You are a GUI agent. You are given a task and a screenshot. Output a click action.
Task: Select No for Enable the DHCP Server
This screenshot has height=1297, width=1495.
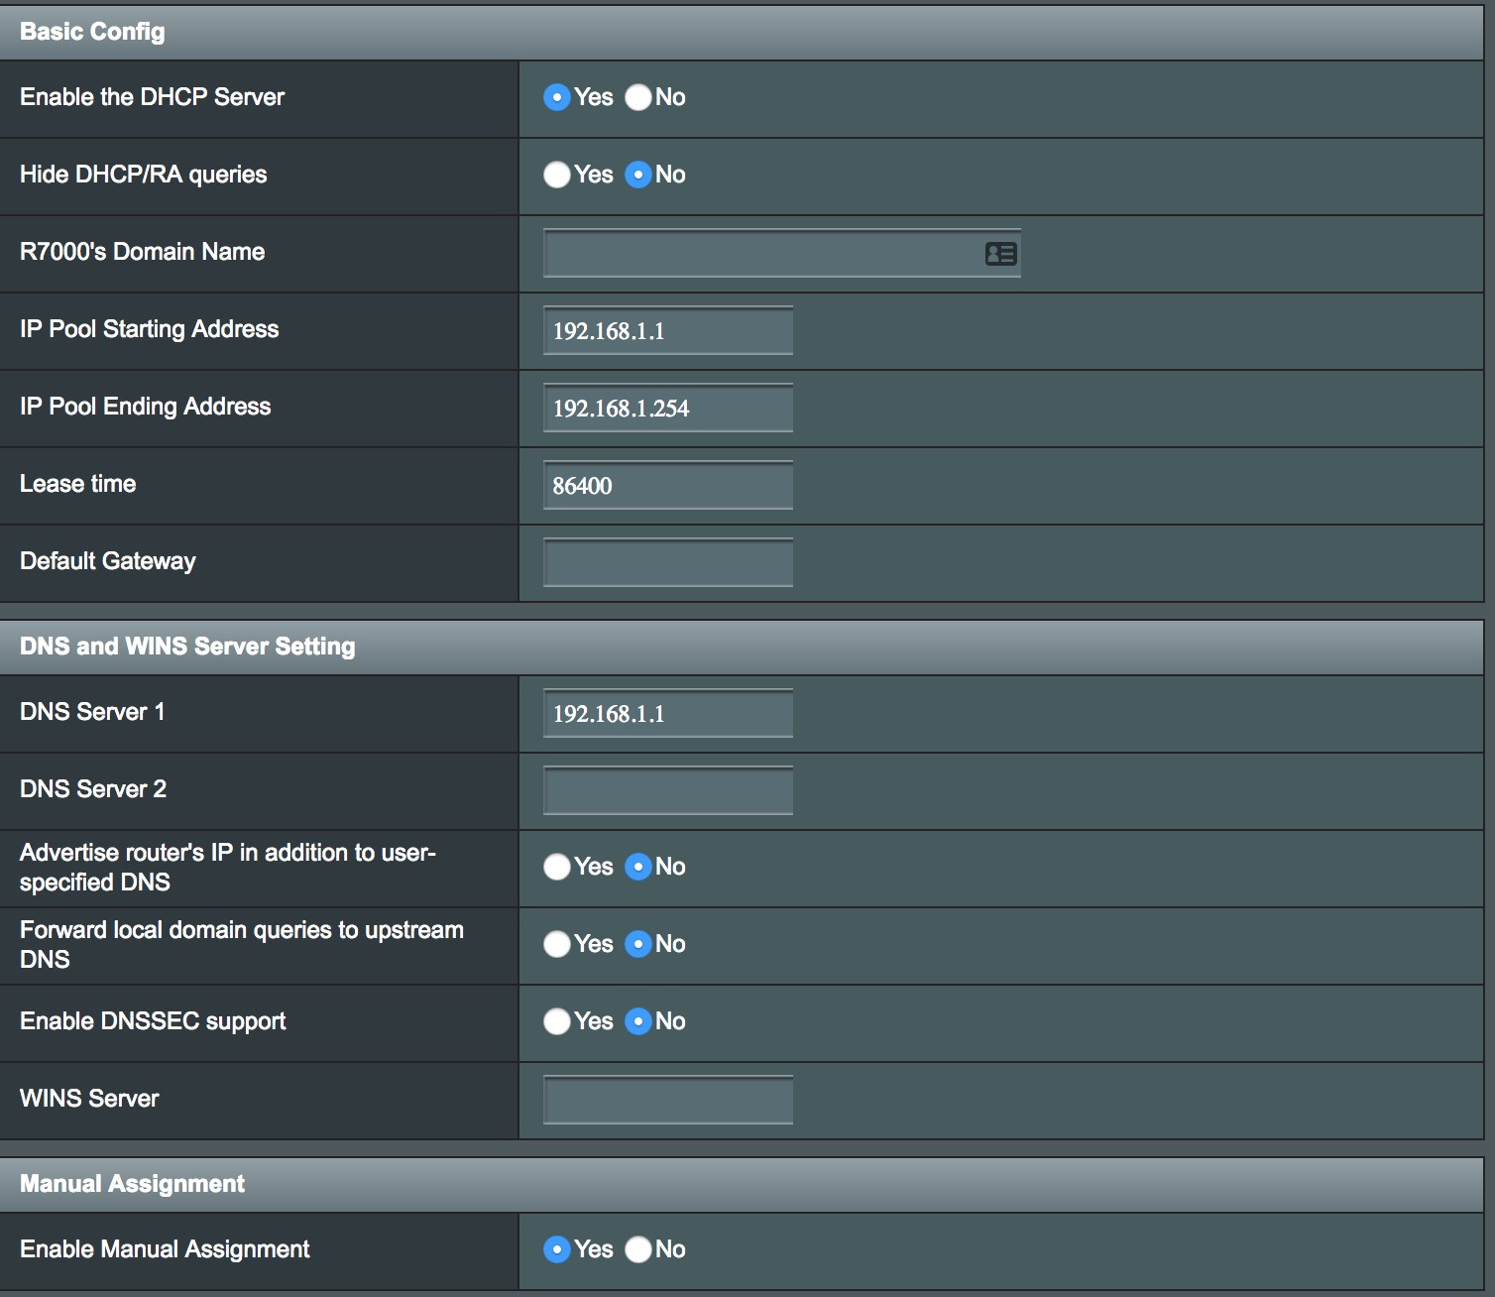[638, 97]
